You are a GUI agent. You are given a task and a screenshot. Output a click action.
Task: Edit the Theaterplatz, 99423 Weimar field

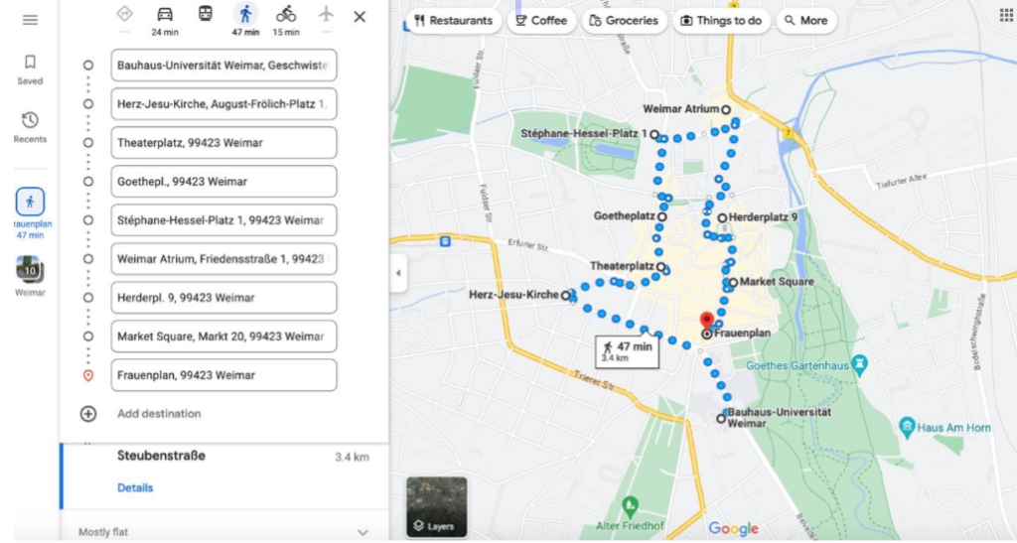223,143
